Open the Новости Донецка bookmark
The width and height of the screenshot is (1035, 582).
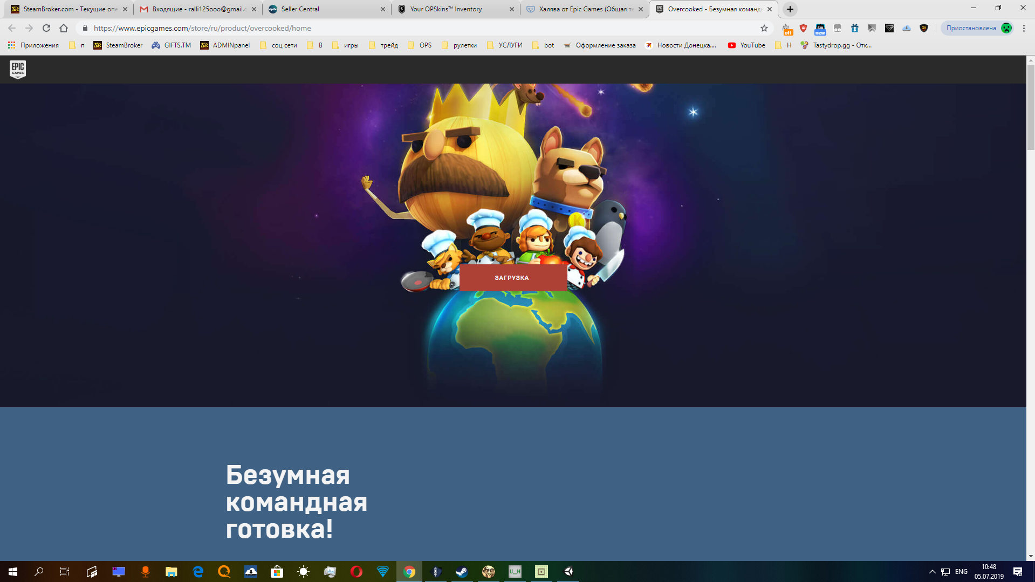coord(681,45)
